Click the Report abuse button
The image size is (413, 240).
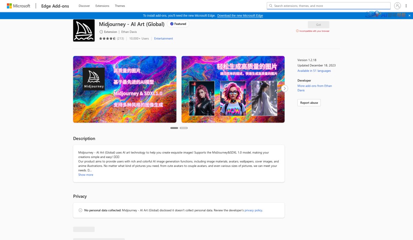[309, 103]
